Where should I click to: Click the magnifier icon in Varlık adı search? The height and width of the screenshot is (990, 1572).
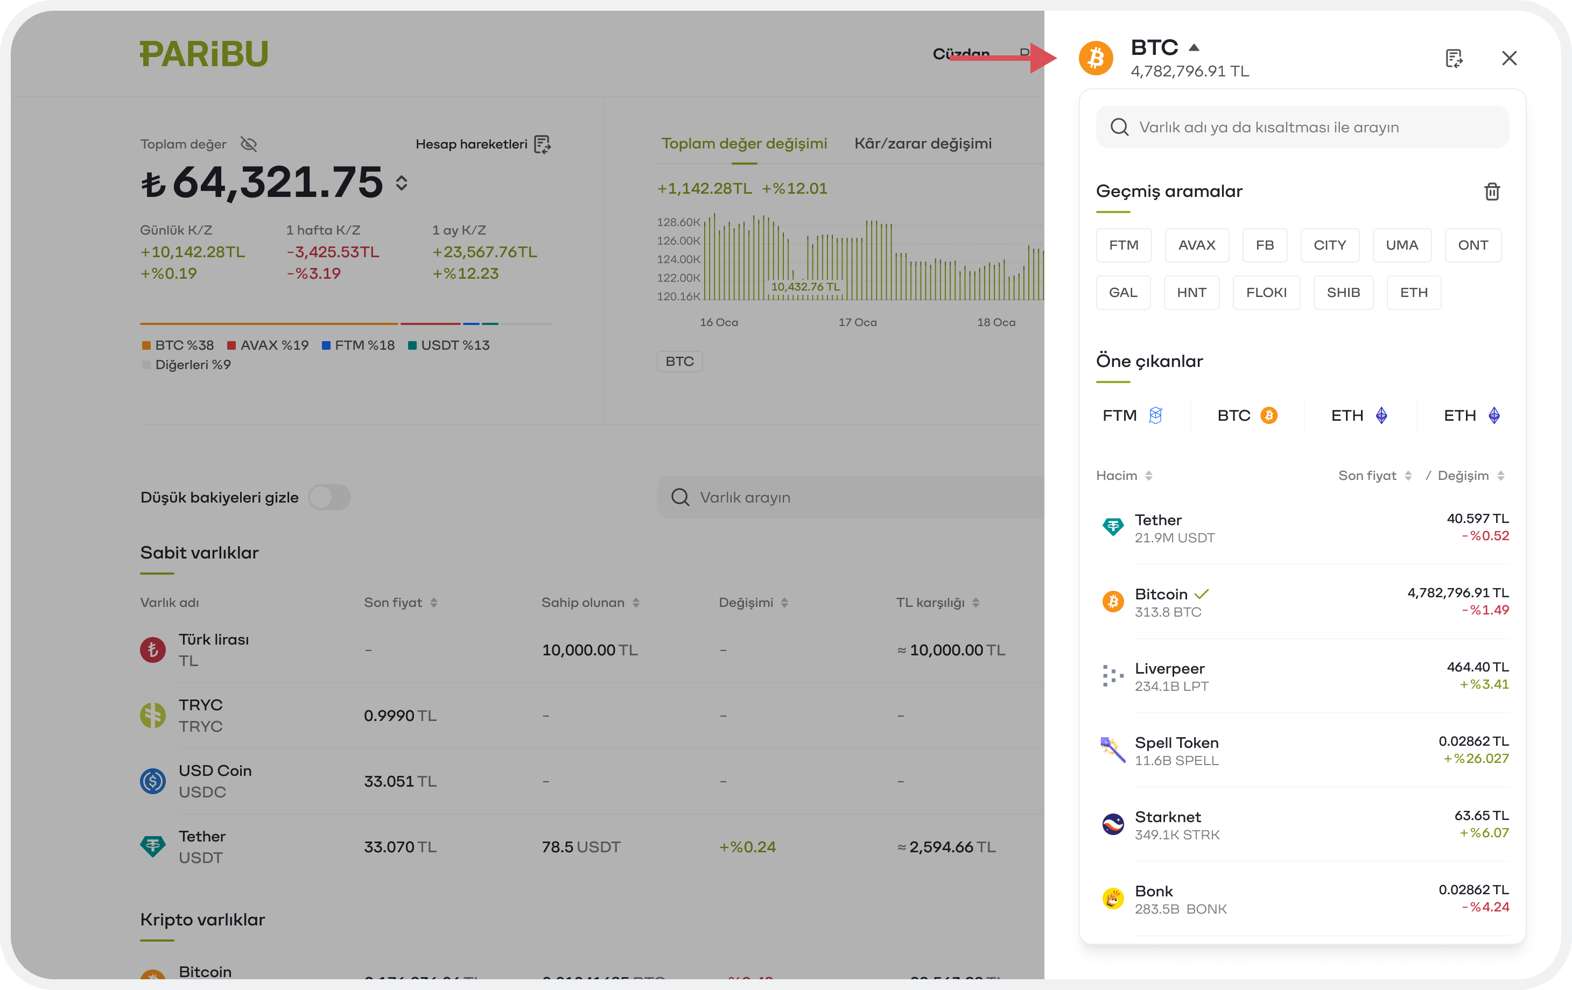(1119, 128)
